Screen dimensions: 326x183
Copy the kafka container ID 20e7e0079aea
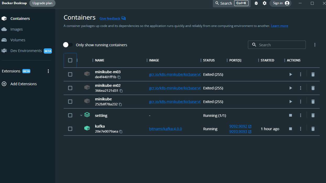point(121,131)
